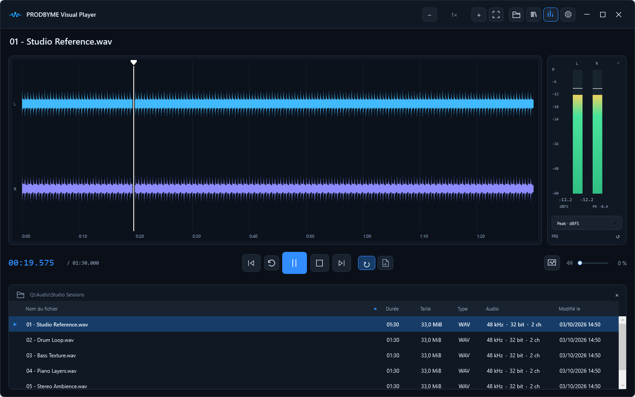Sort by Modifié le column
Viewport: 635px width, 397px height.
point(569,309)
